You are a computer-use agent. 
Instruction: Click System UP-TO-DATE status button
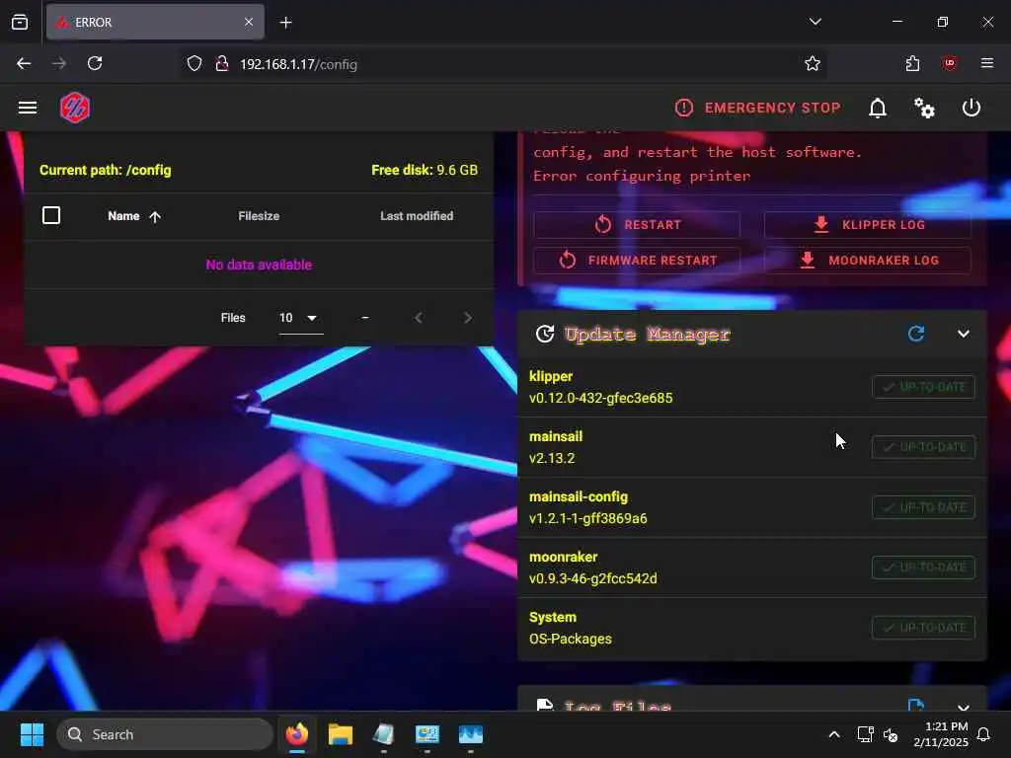923,628
